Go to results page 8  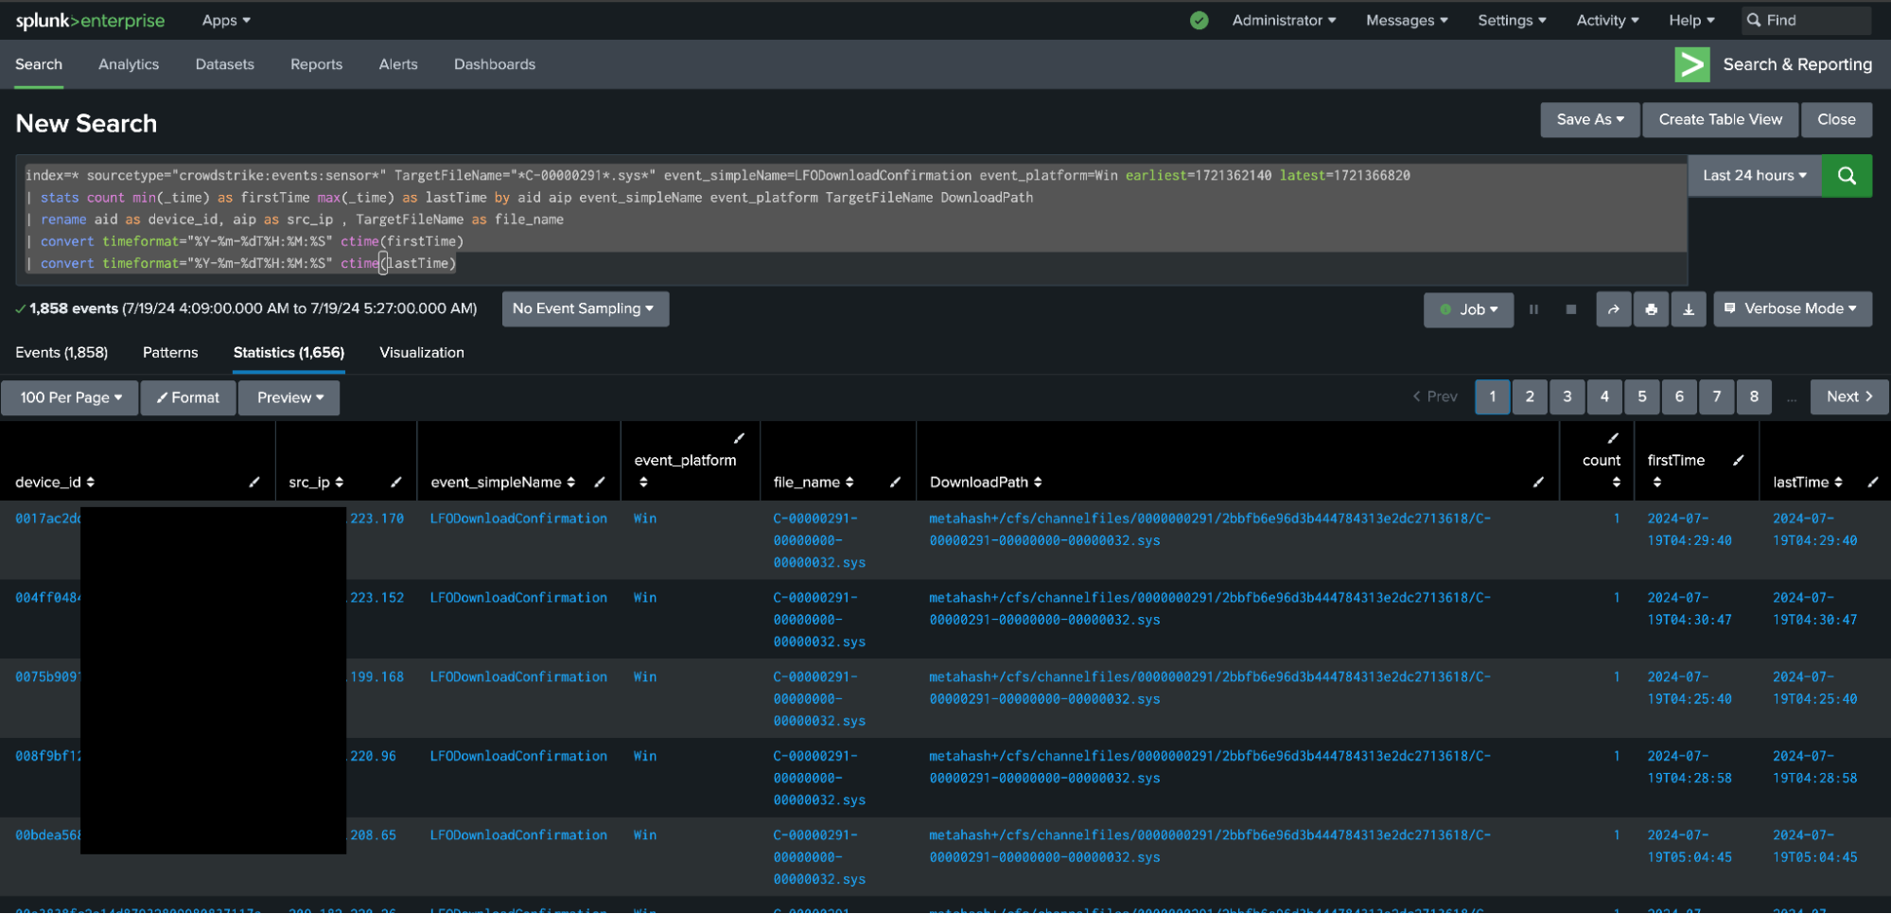(1754, 397)
